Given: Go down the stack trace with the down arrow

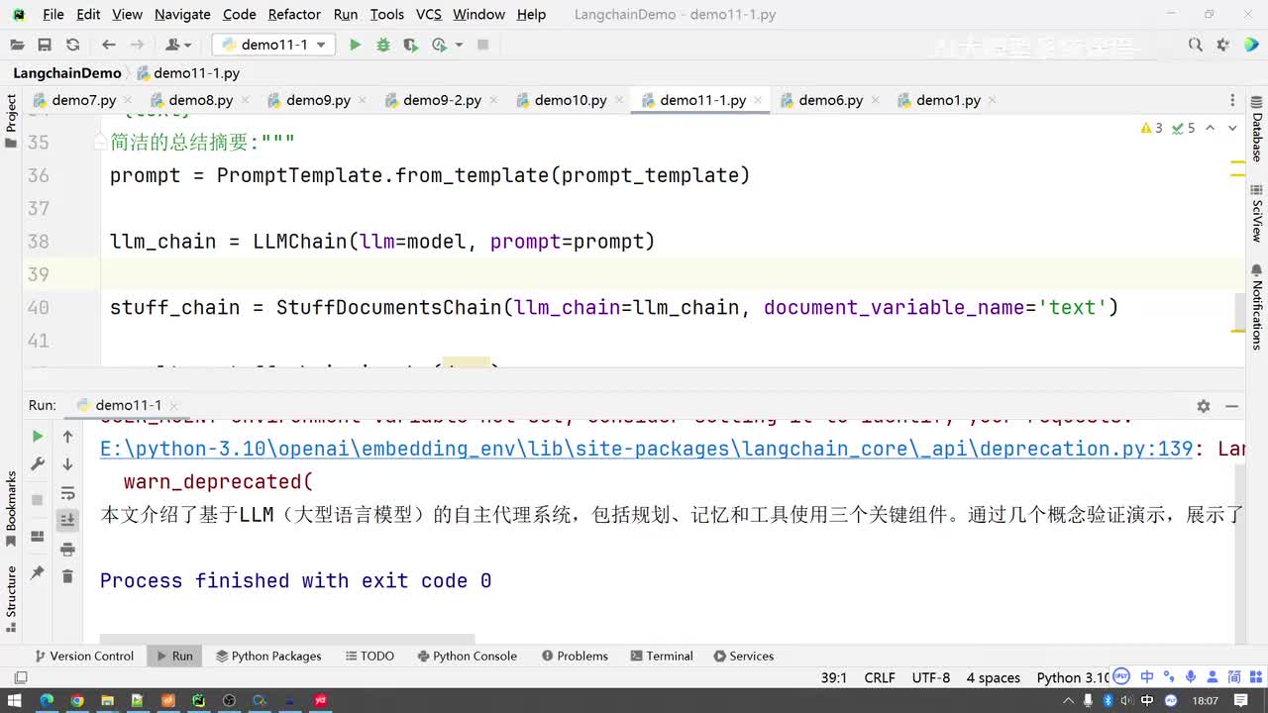Looking at the screenshot, I should click(67, 463).
